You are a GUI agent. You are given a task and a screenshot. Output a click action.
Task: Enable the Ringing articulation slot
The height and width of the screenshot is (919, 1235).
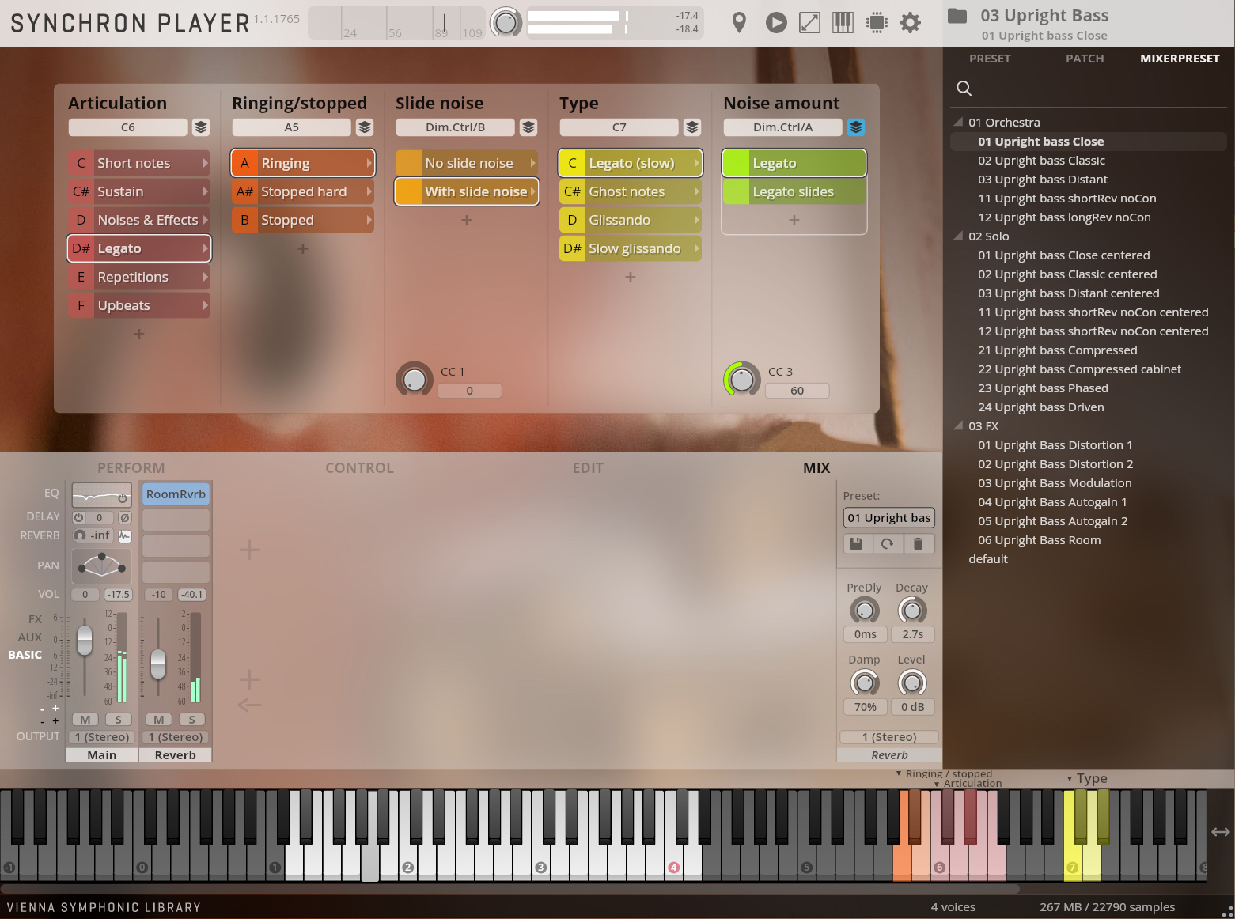(x=303, y=163)
